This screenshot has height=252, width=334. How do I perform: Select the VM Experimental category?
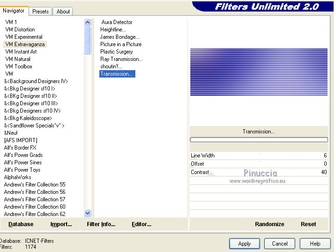click(x=24, y=37)
